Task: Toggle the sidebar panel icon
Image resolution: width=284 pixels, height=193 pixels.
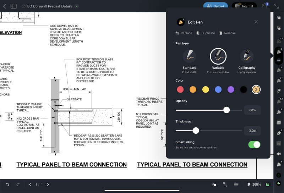Action: [13, 6]
